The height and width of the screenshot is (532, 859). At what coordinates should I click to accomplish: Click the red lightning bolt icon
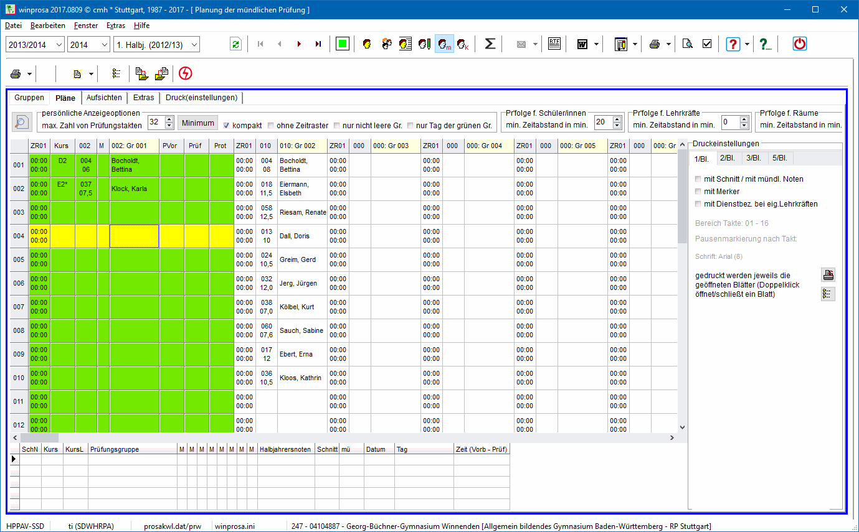(185, 73)
